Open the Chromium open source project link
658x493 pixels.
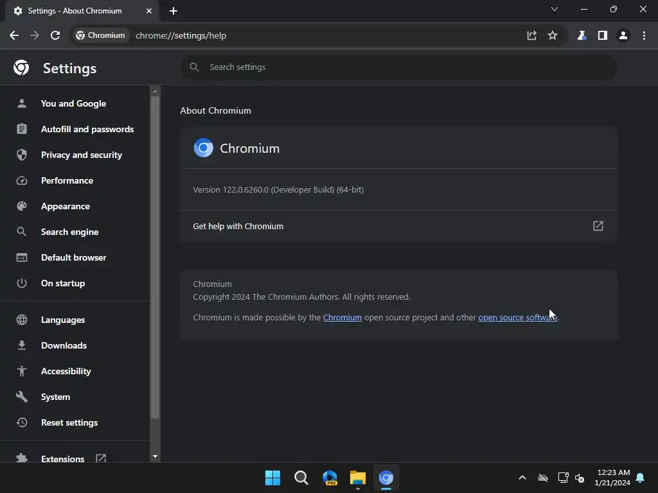click(x=342, y=317)
